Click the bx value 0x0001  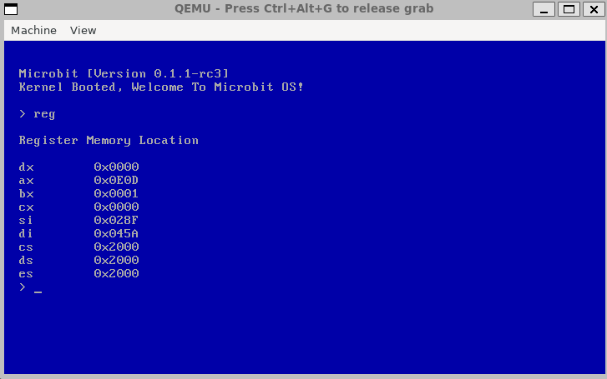[x=116, y=193]
